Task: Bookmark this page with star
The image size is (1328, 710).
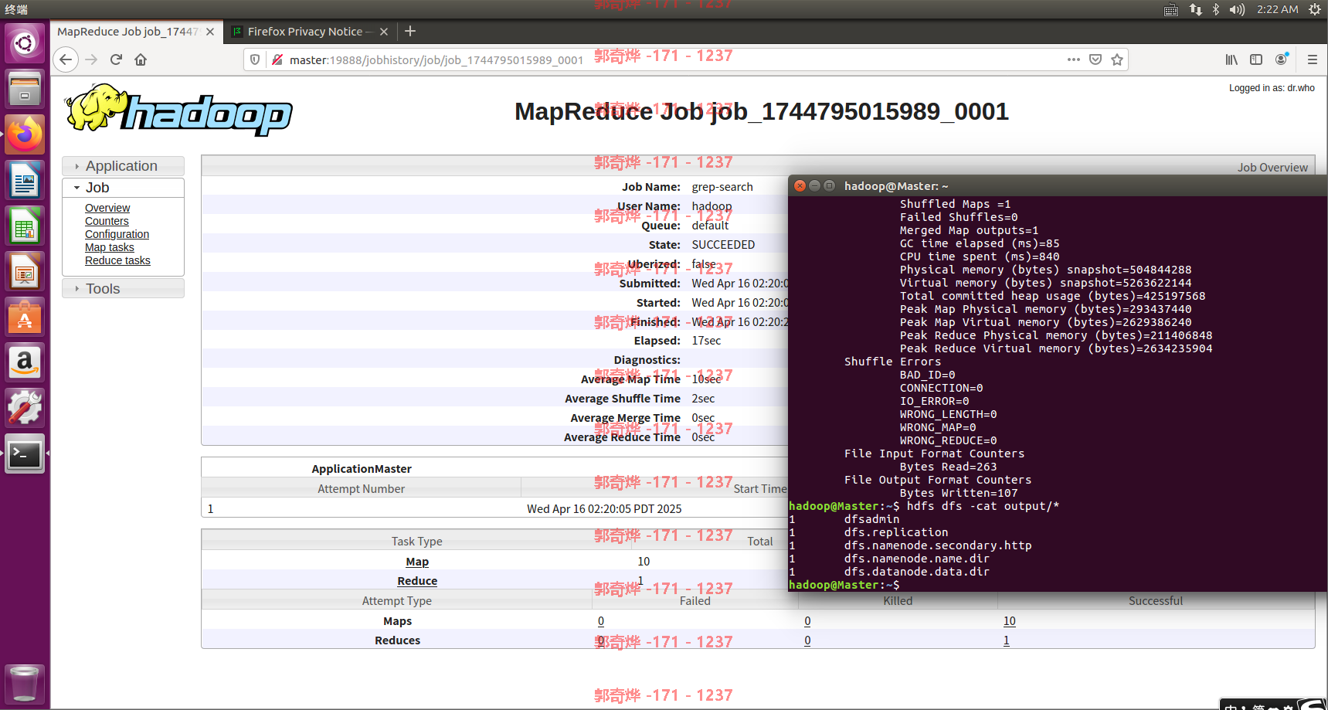Action: pyautogui.click(x=1117, y=59)
